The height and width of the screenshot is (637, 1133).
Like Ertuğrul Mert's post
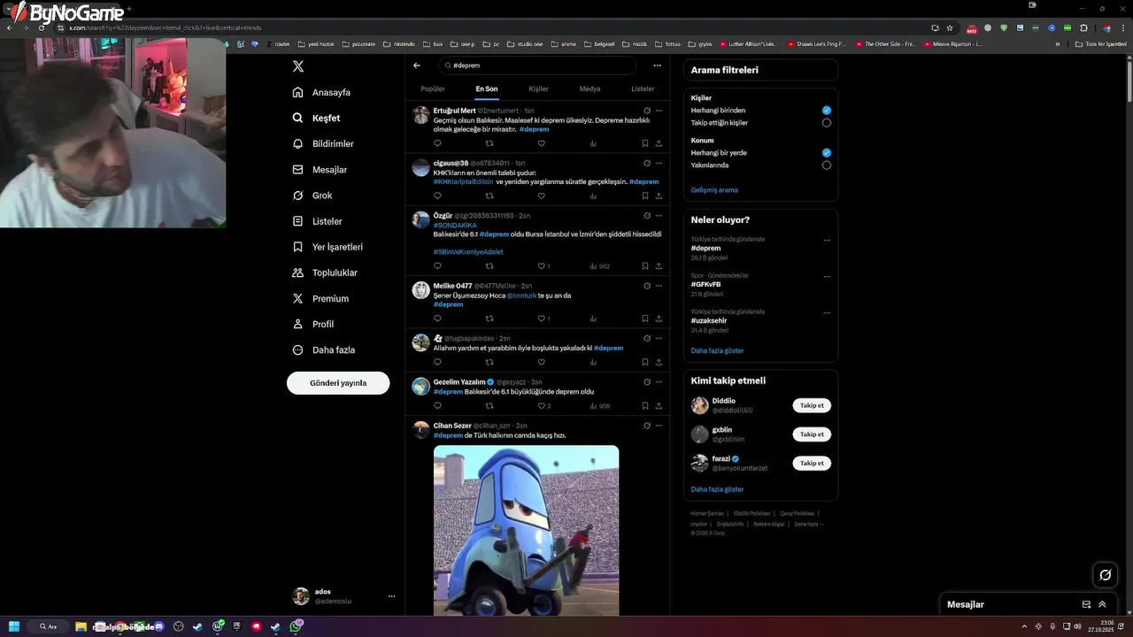541,143
